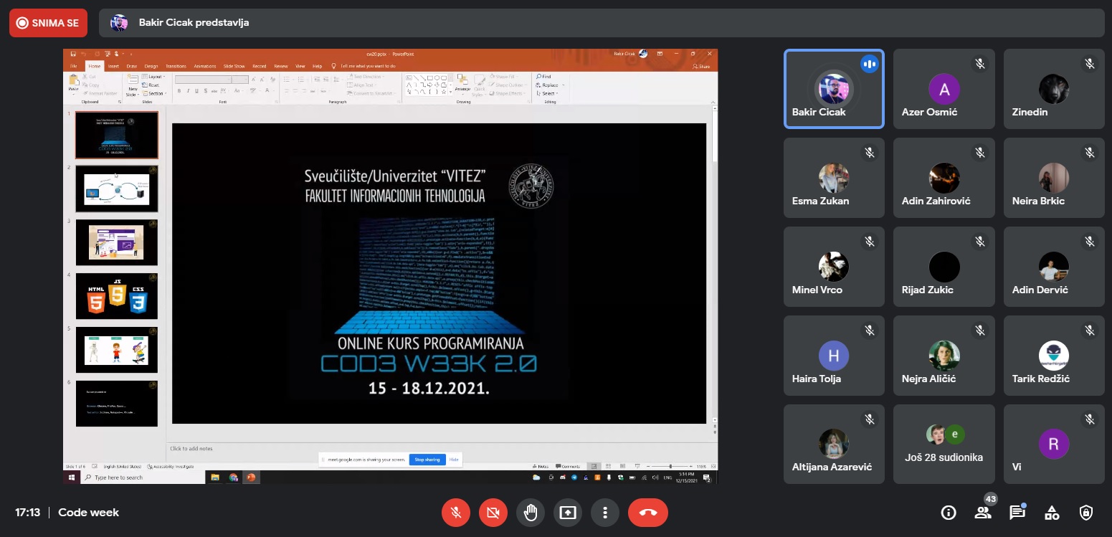Click the muted mic icon on Haira Tolja's tile
This screenshot has height=537, width=1112.
[x=870, y=331]
